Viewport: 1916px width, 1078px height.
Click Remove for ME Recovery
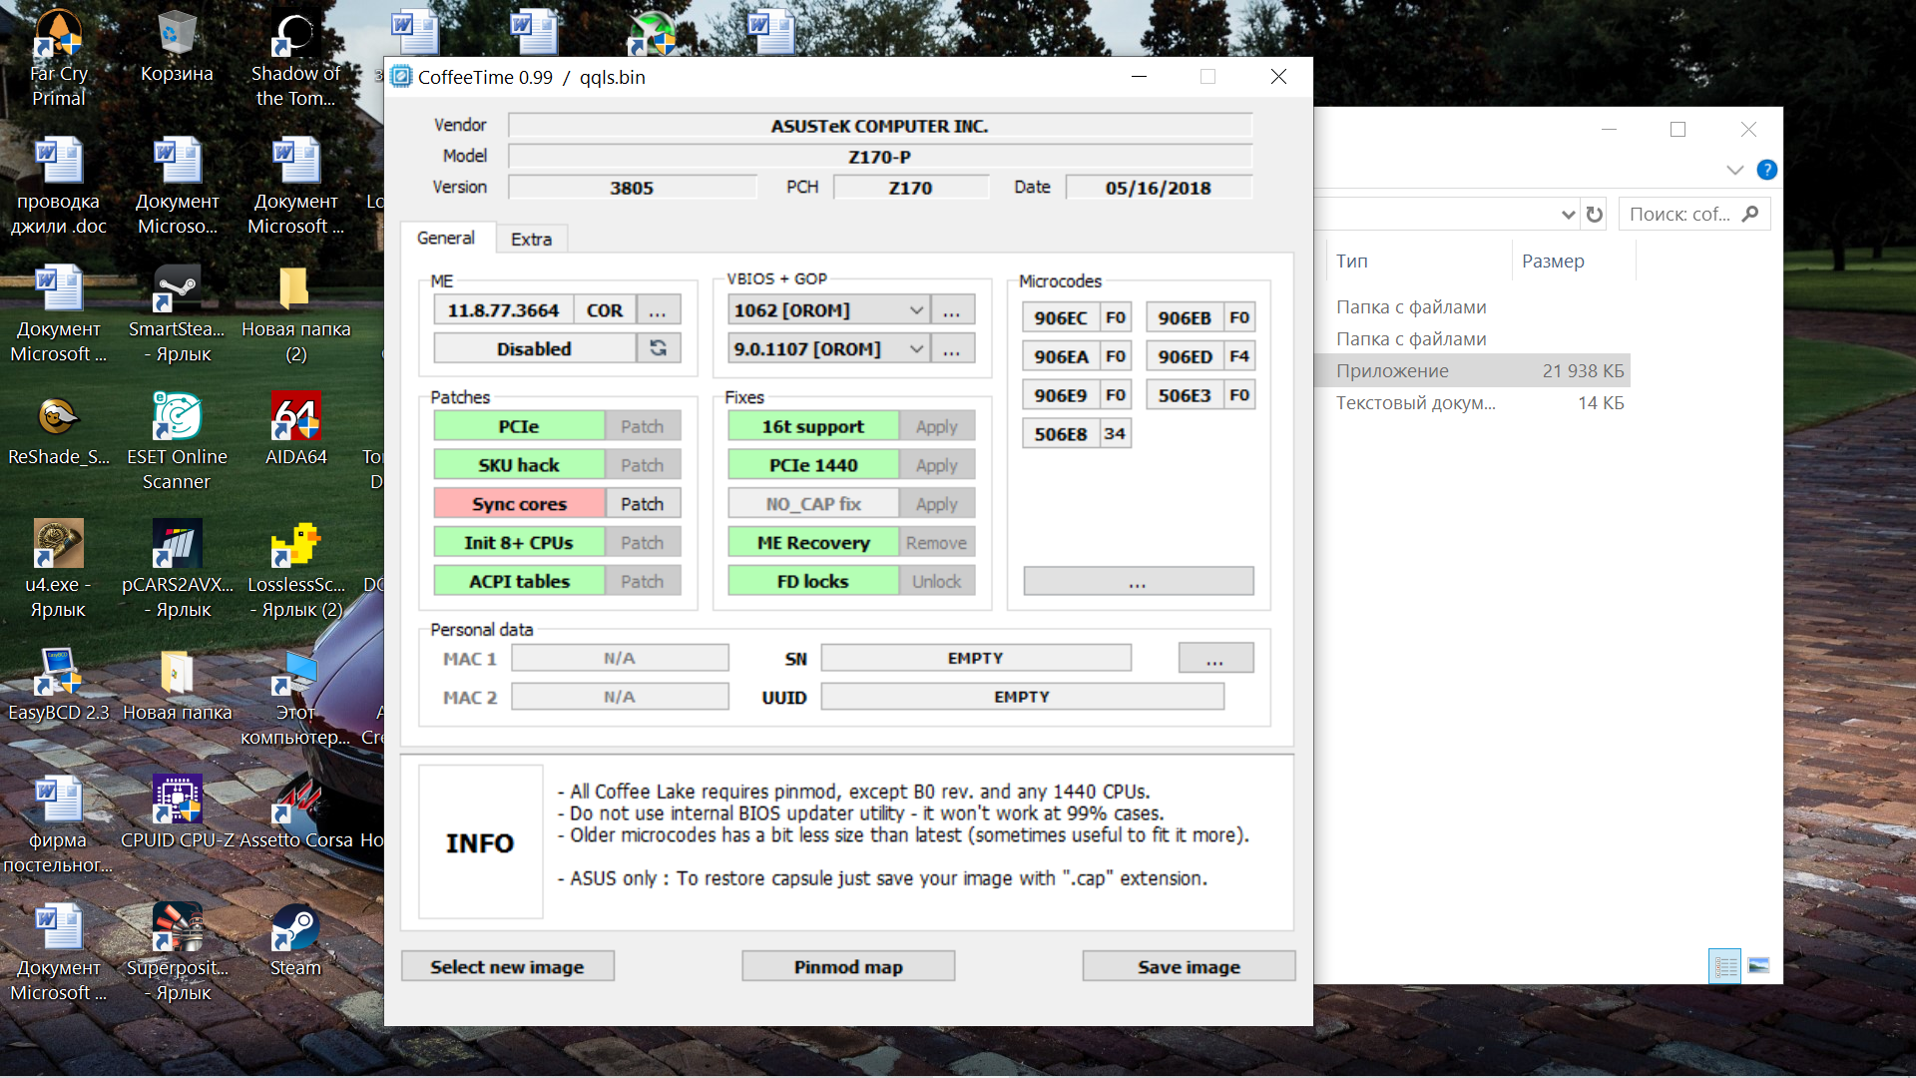936,543
